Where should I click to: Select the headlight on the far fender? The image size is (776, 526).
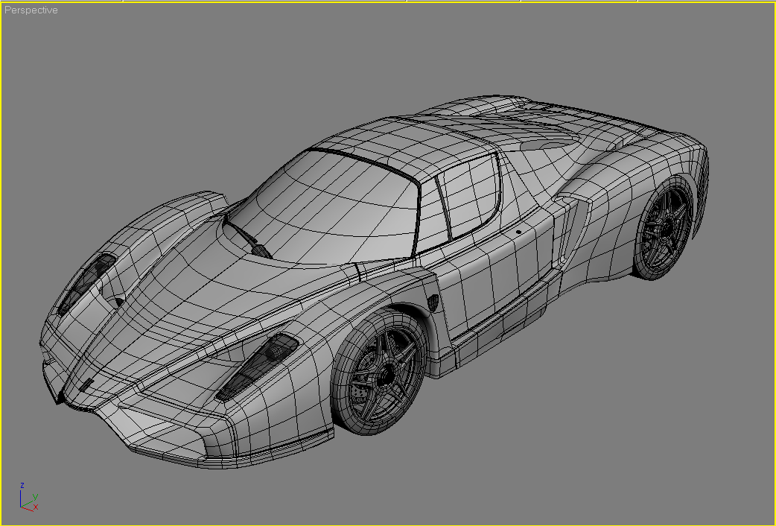point(86,283)
